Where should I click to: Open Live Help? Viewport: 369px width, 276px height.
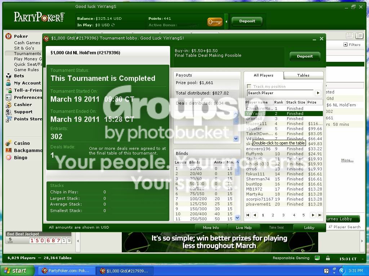point(244,227)
